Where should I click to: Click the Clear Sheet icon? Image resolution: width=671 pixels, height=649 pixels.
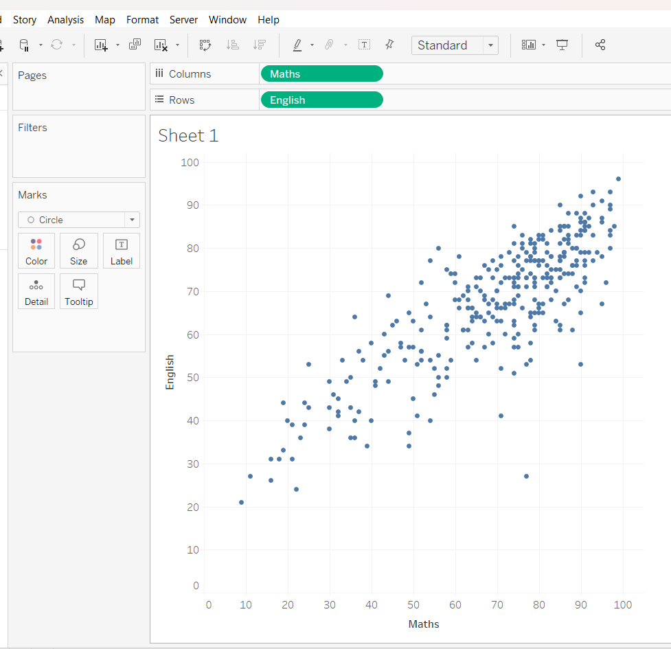(x=161, y=45)
